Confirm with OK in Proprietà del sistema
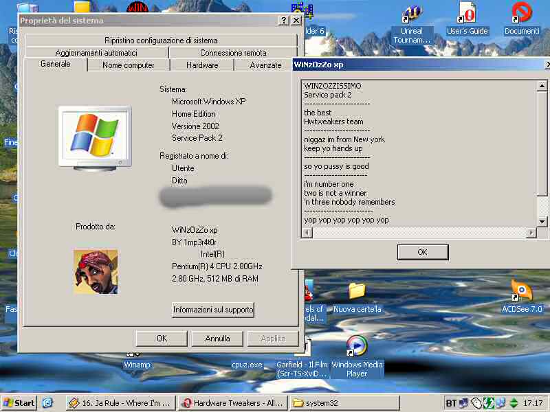 click(162, 339)
